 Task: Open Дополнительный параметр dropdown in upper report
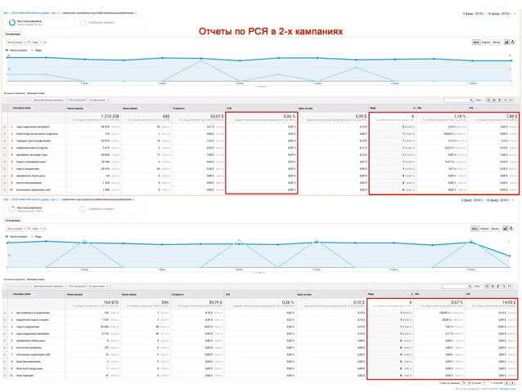[x=50, y=100]
